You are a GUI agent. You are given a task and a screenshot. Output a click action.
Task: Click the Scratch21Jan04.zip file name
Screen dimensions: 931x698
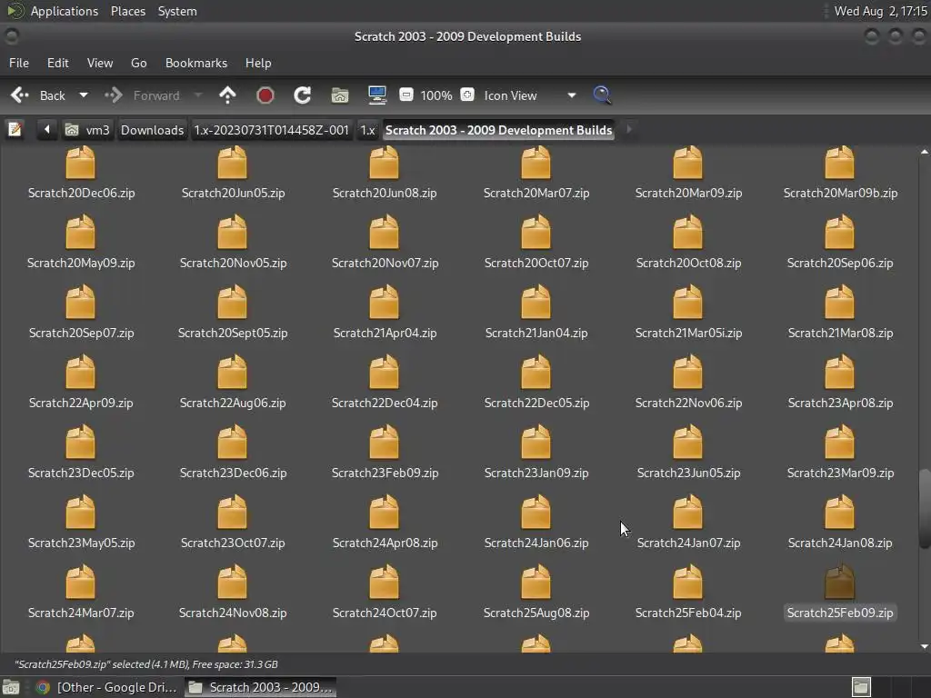pos(536,333)
